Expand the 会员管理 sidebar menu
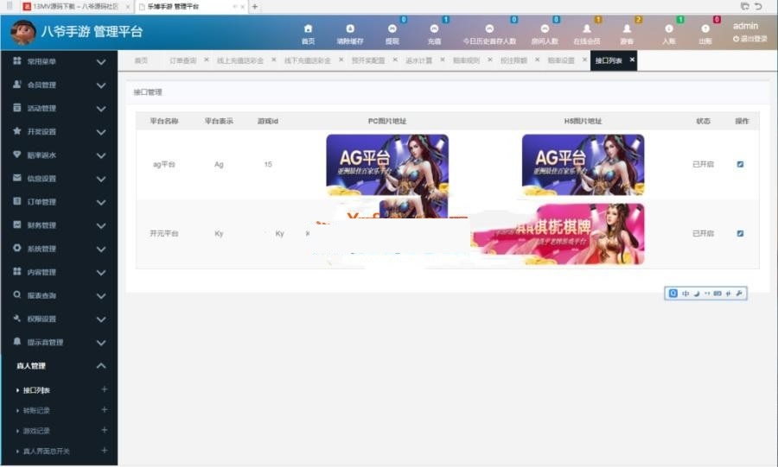Image resolution: width=778 pixels, height=467 pixels. 59,85
